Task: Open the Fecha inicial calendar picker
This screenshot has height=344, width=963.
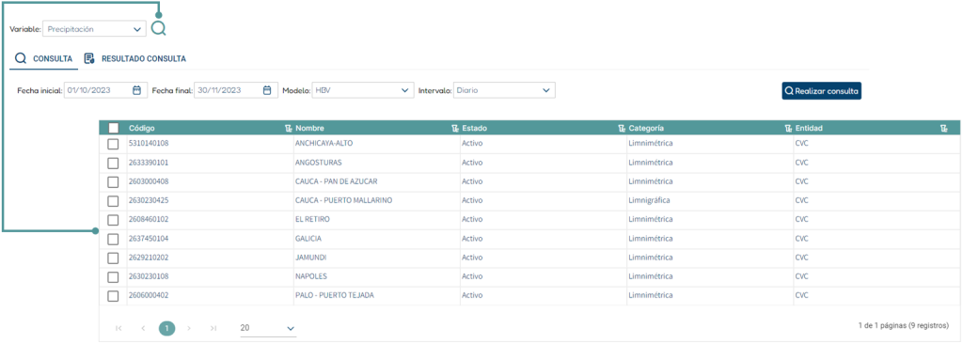Action: pyautogui.click(x=136, y=90)
